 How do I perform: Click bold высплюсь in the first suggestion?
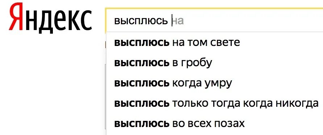[x=142, y=43]
